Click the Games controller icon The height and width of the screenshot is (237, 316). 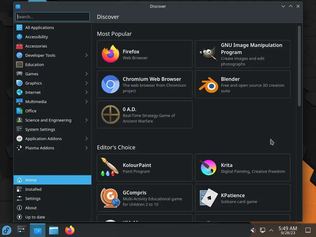pos(19,74)
